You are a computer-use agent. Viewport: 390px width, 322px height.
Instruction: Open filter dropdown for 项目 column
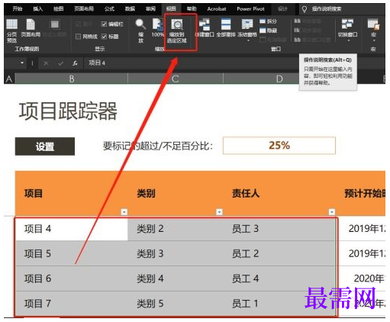124,212
